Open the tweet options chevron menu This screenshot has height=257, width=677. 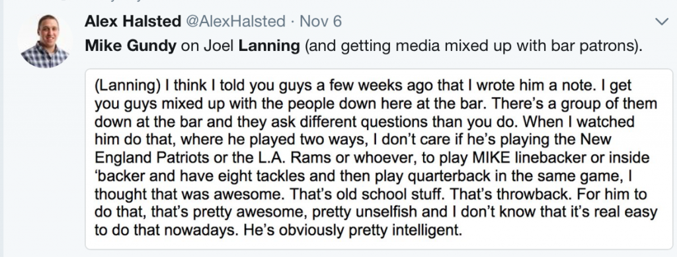pyautogui.click(x=661, y=22)
